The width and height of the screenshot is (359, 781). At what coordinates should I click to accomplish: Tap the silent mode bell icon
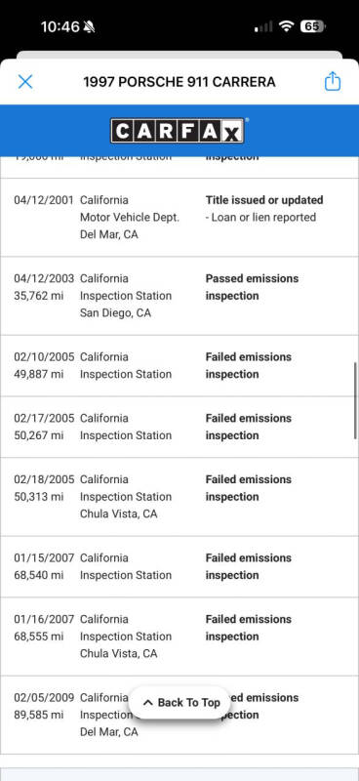pos(89,27)
